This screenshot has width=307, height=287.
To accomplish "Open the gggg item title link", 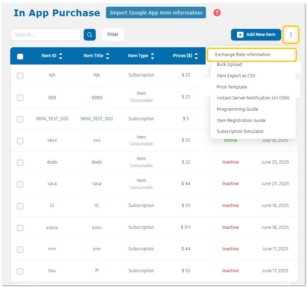I will [x=97, y=97].
